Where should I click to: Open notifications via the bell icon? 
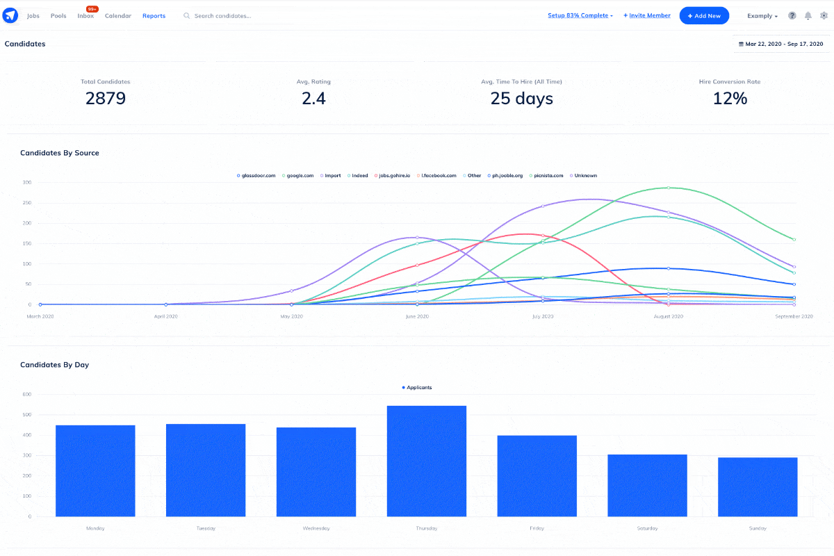coord(807,15)
